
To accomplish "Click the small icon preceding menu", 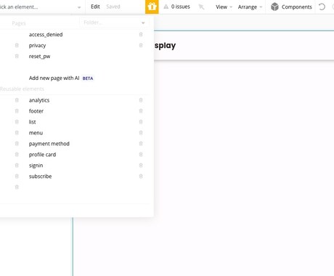I will coord(17,133).
